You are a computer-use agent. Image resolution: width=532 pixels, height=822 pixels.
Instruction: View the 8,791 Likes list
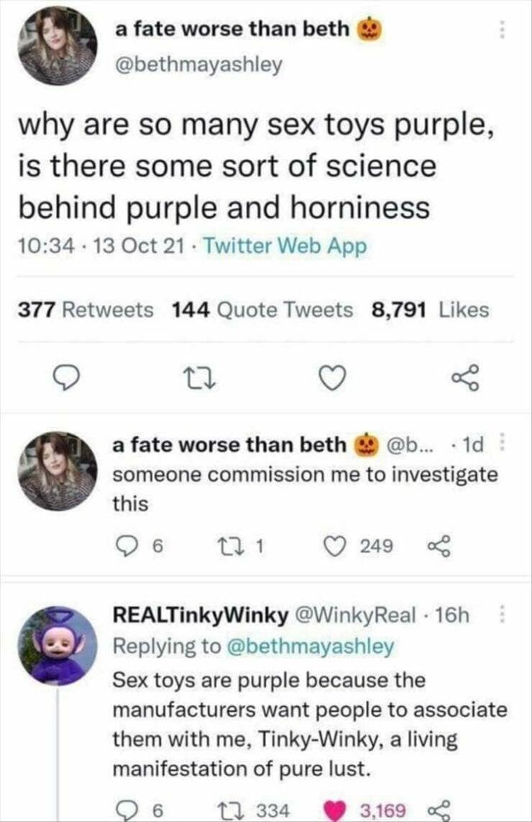[x=430, y=310]
